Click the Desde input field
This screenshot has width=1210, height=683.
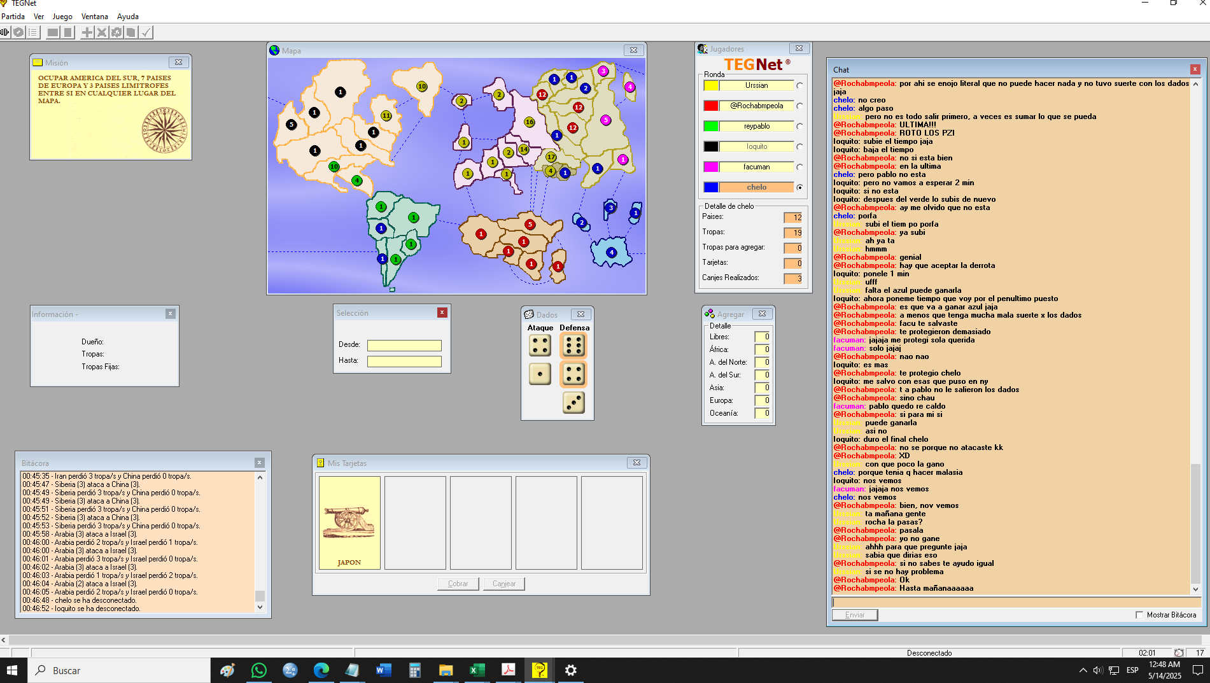coord(404,346)
